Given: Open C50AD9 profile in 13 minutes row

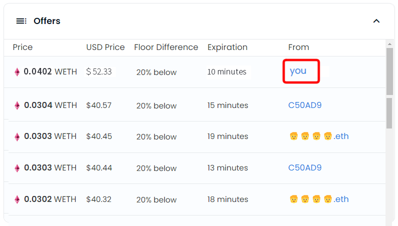Looking at the screenshot, I should click(305, 167).
